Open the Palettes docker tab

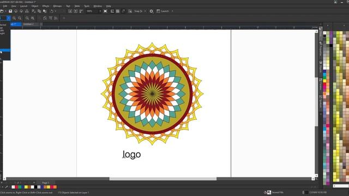point(321,84)
